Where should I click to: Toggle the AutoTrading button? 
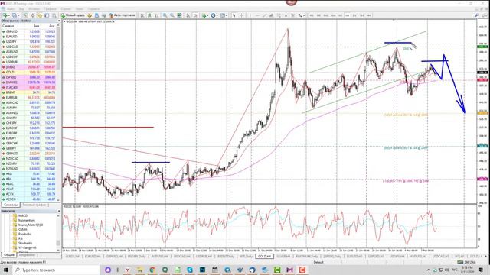point(122,15)
